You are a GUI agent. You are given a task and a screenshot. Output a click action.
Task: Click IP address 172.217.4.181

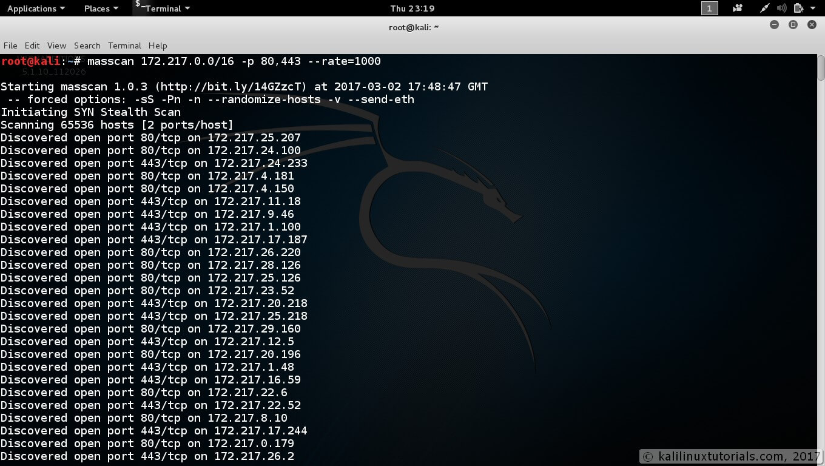(251, 176)
